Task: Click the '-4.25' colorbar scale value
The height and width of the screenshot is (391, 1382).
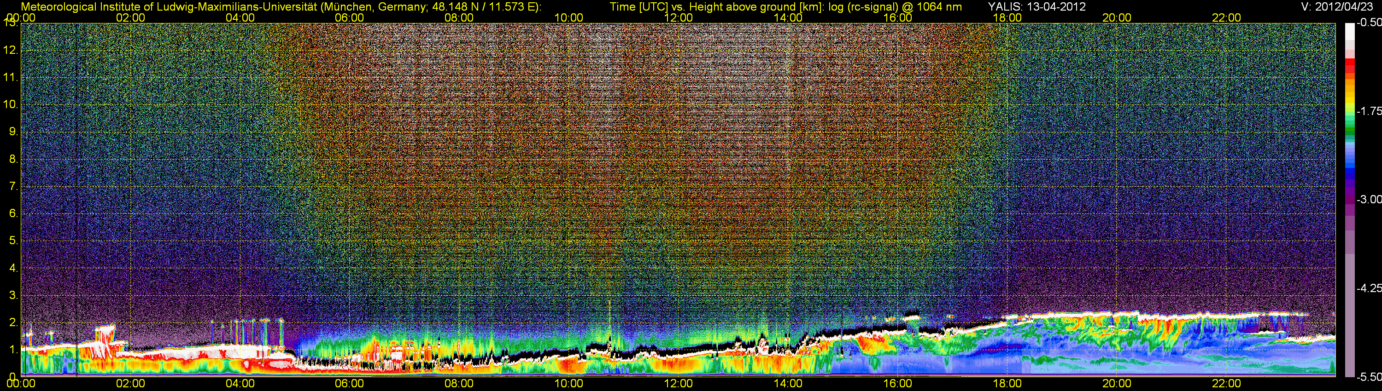Action: click(x=1369, y=288)
